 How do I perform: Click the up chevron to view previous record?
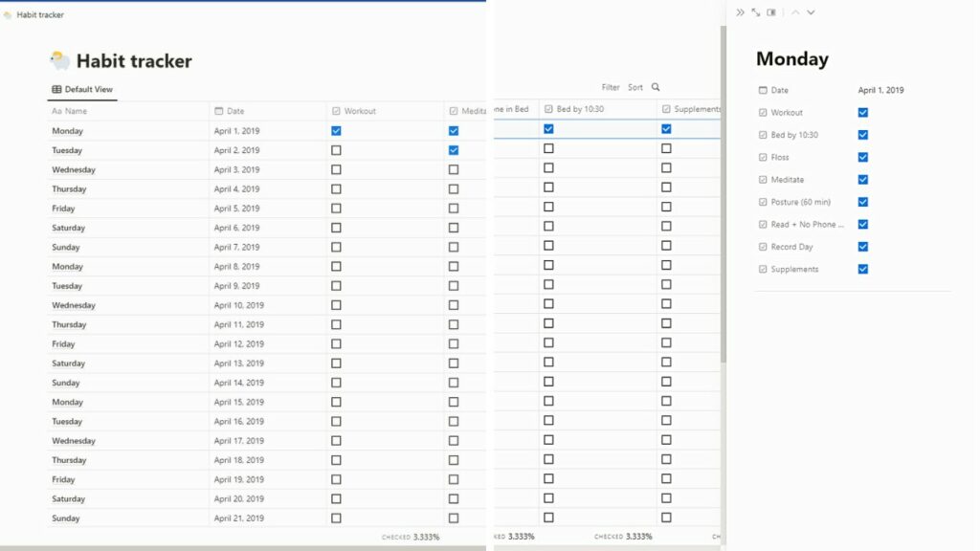[x=795, y=12]
